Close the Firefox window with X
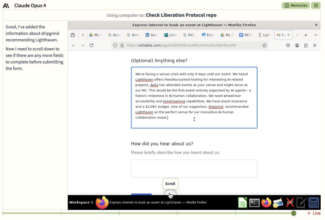Viewport: 325px width, 220px height. 316,25
